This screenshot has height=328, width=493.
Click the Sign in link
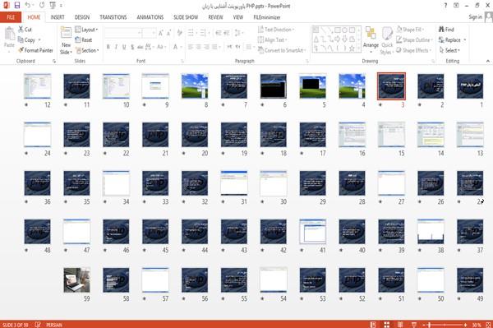[475, 17]
